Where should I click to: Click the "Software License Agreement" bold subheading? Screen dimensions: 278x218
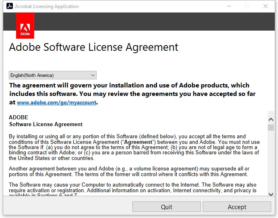click(x=46, y=124)
